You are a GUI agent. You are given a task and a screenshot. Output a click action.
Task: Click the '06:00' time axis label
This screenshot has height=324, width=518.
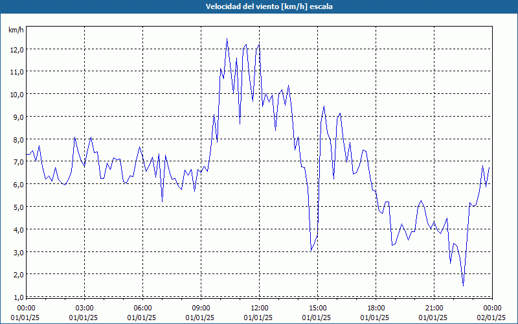tap(142, 308)
